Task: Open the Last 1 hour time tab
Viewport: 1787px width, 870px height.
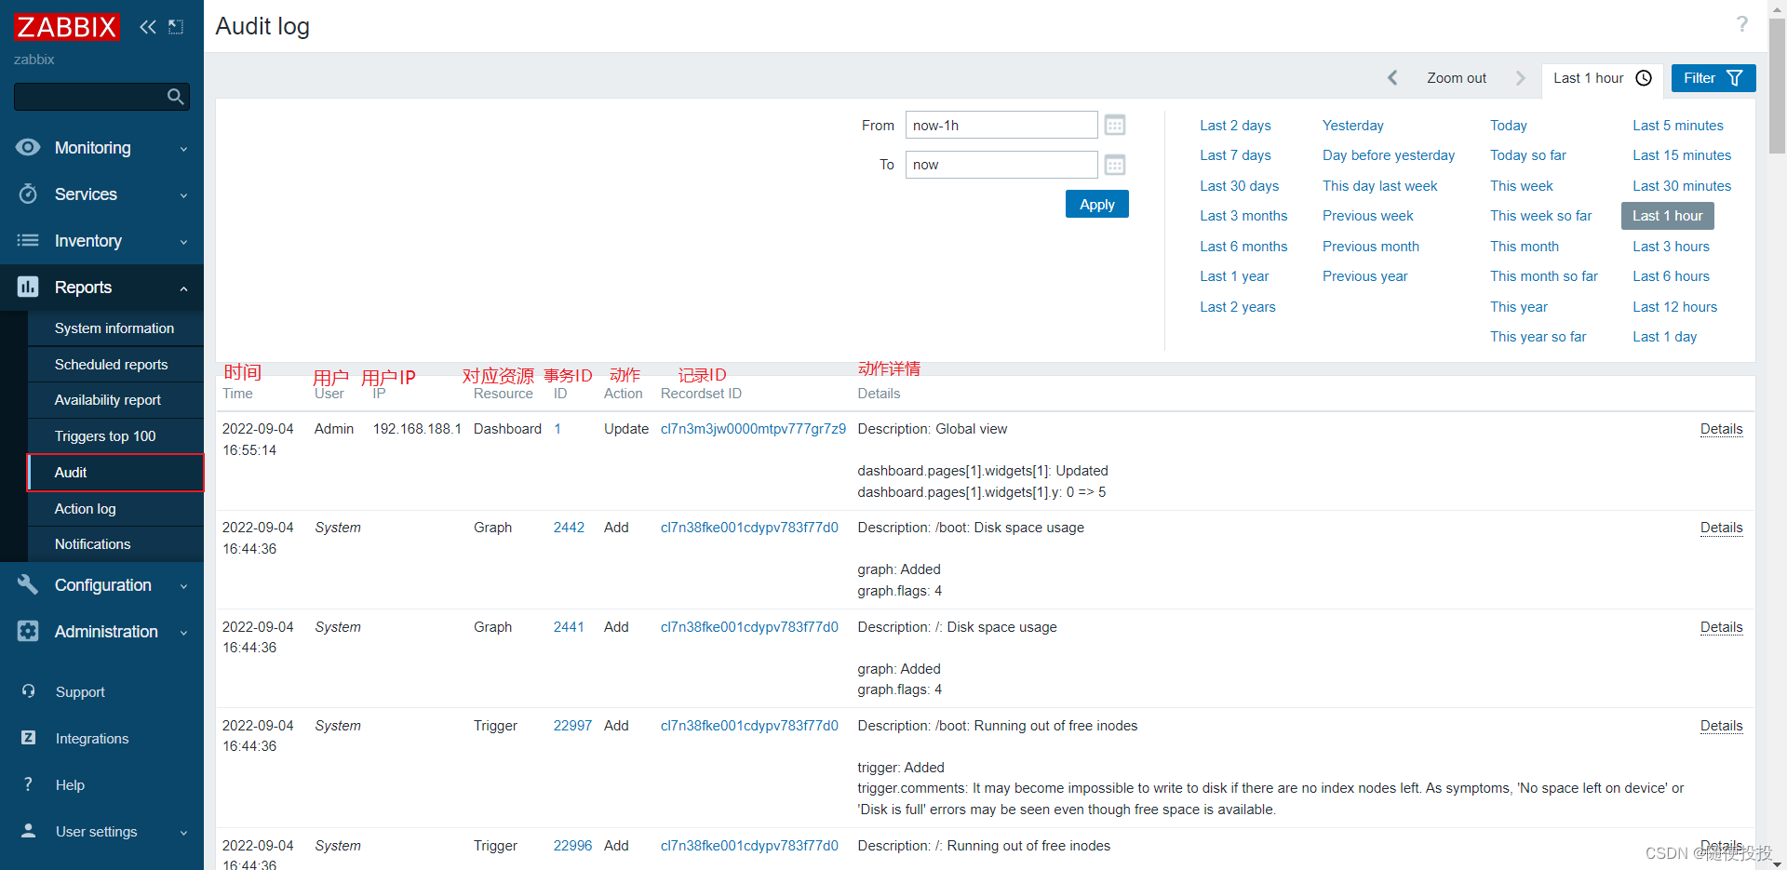Action: pos(1602,78)
